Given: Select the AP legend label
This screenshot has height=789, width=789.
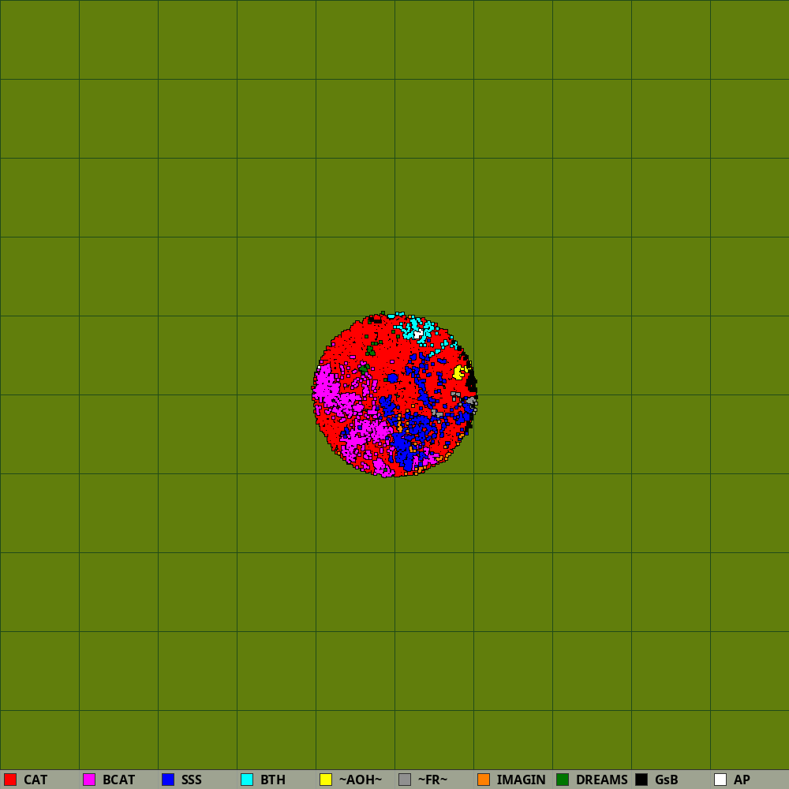Looking at the screenshot, I should (742, 780).
